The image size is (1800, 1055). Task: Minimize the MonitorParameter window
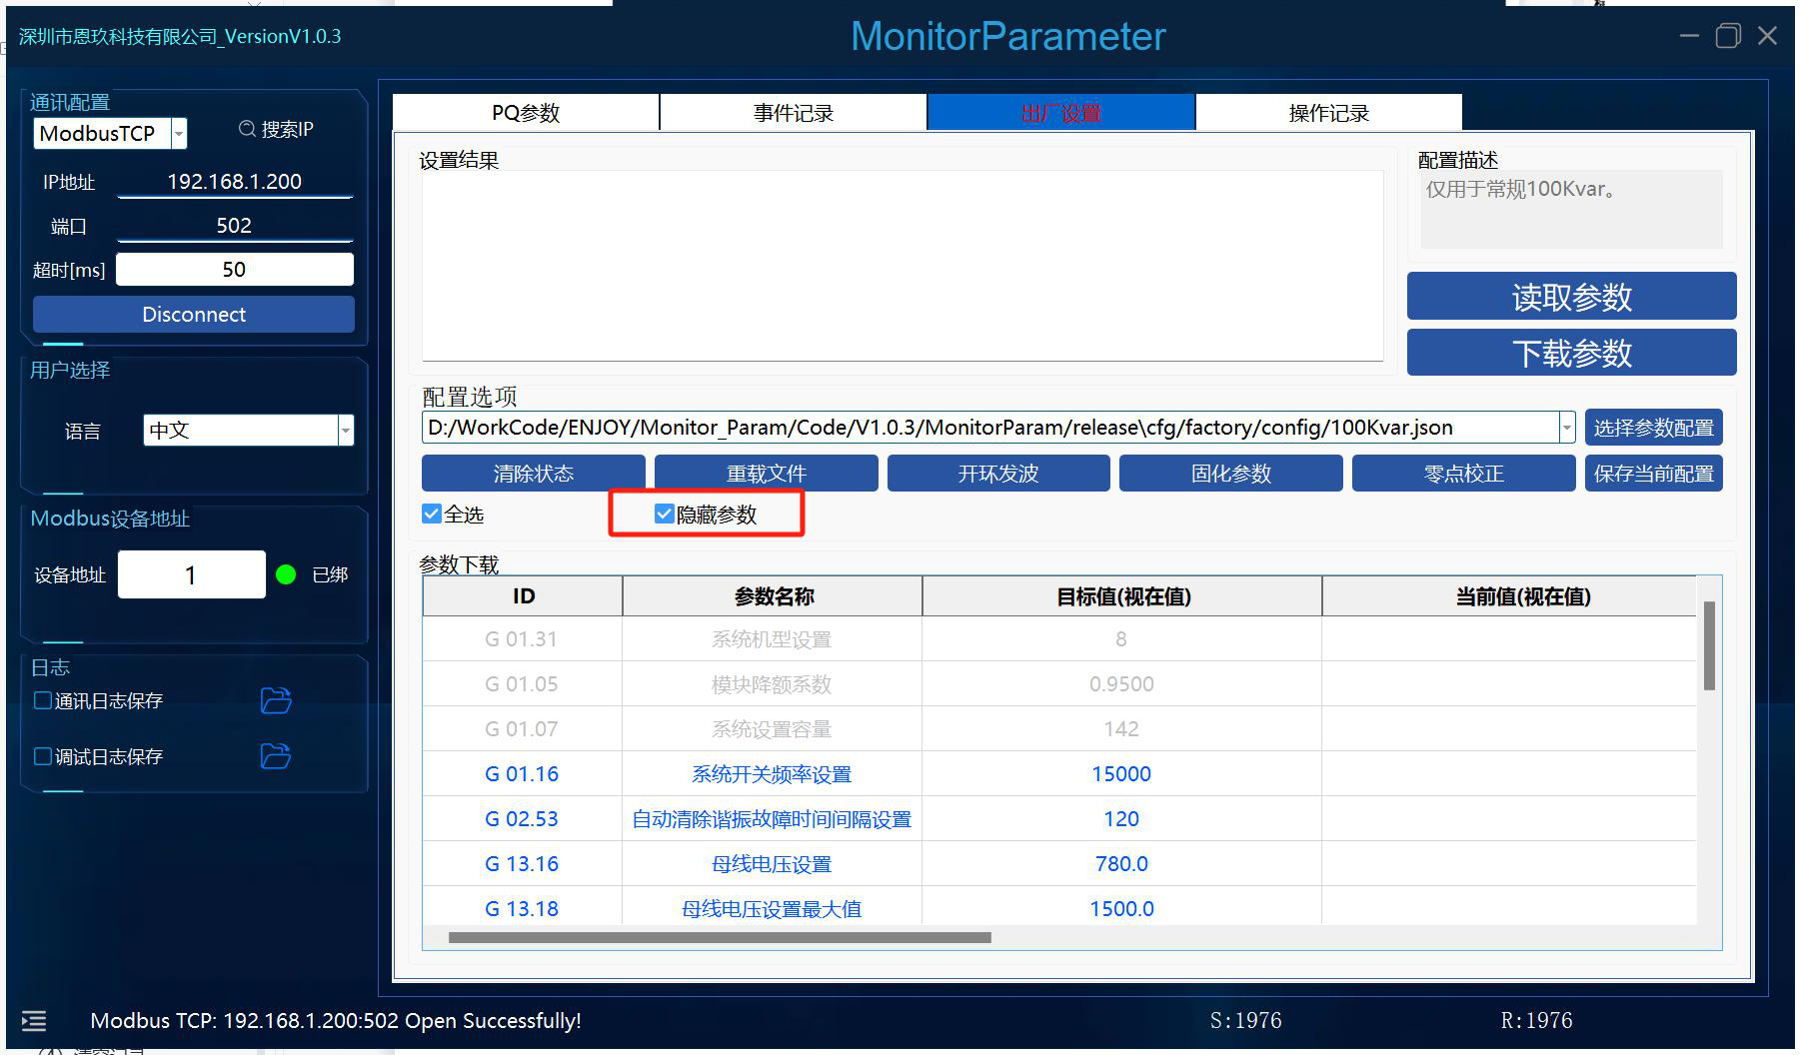1689,36
